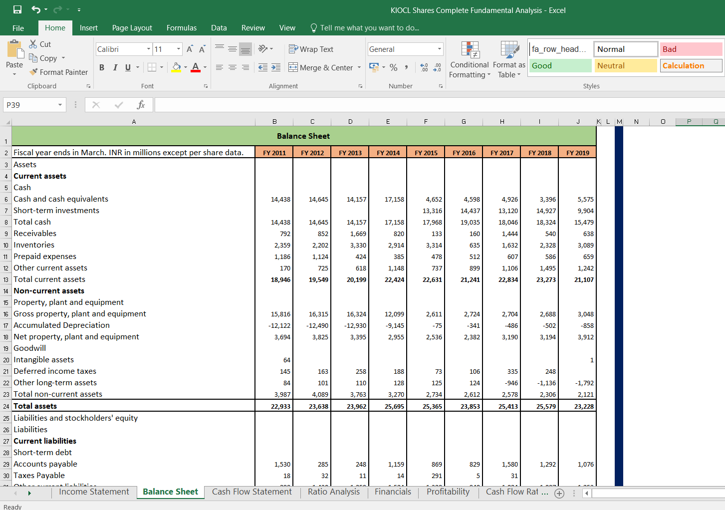This screenshot has width=725, height=510.
Task: Copy the selection with the Copy button
Action: [x=43, y=58]
